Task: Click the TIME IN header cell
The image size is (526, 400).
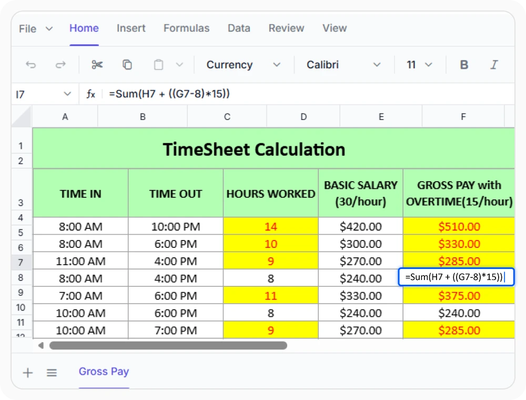Action: 80,194
